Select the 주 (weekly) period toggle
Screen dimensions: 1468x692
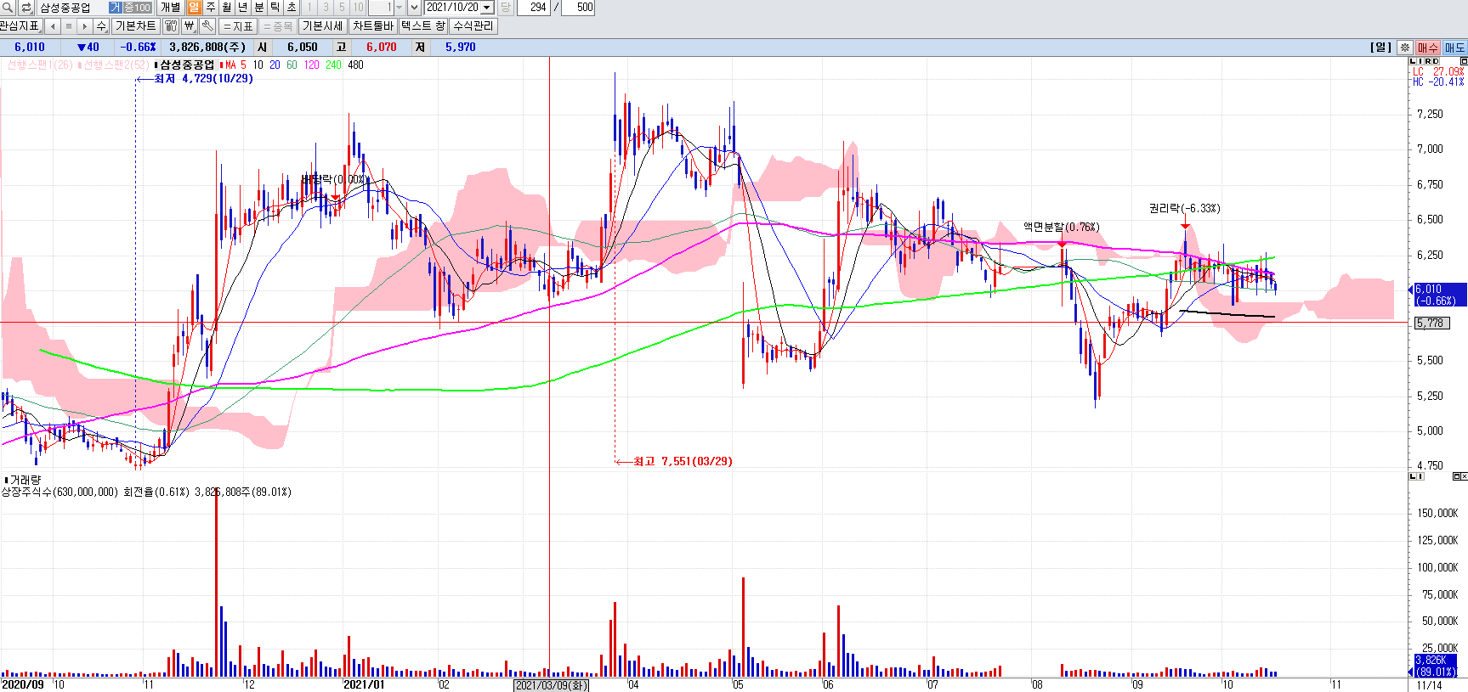210,8
